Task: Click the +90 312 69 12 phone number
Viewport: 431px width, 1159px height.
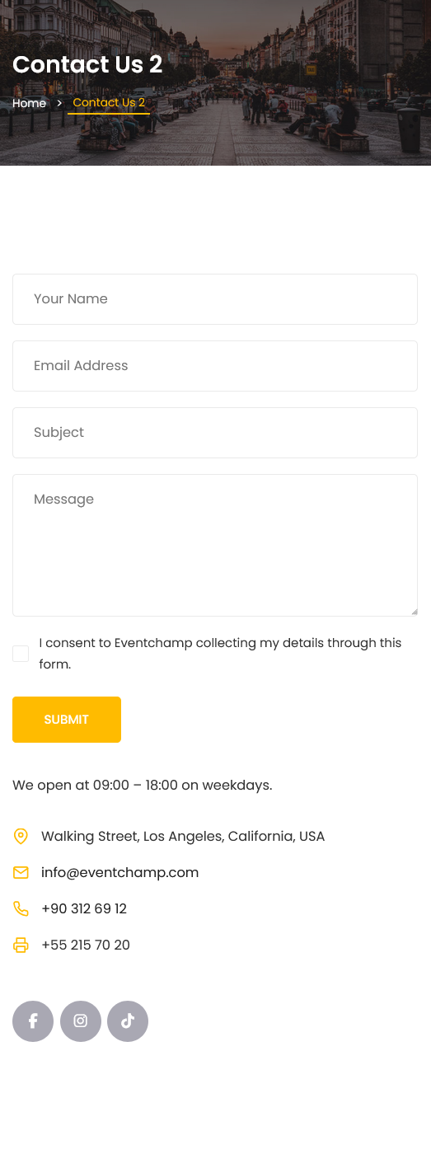Action: click(84, 908)
